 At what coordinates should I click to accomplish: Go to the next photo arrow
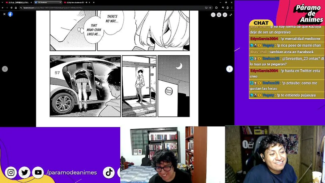click(229, 69)
